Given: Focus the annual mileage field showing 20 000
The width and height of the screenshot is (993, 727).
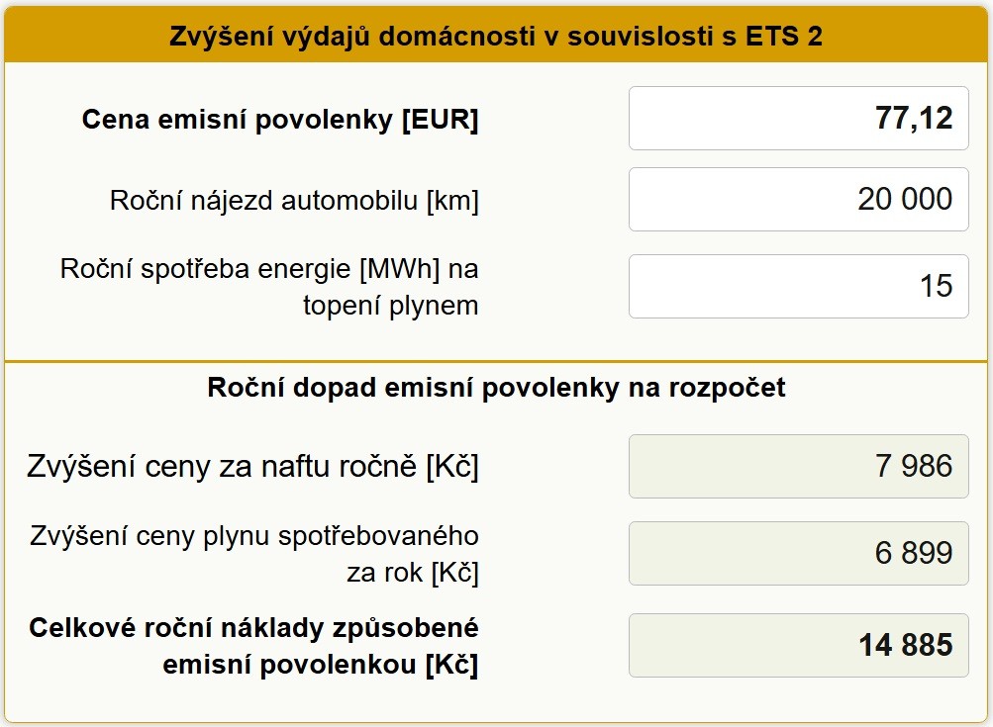Looking at the screenshot, I should [798, 199].
